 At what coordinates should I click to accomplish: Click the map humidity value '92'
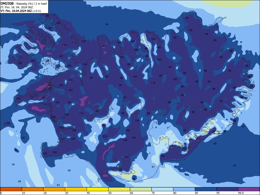[x=16, y=150]
